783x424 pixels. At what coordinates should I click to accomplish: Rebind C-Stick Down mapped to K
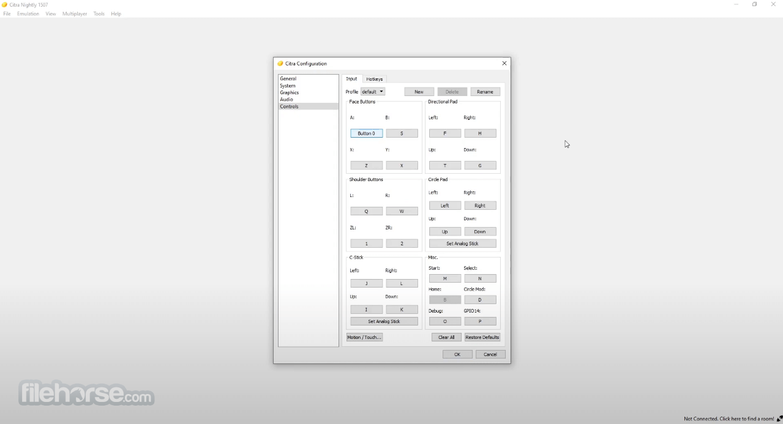(402, 310)
